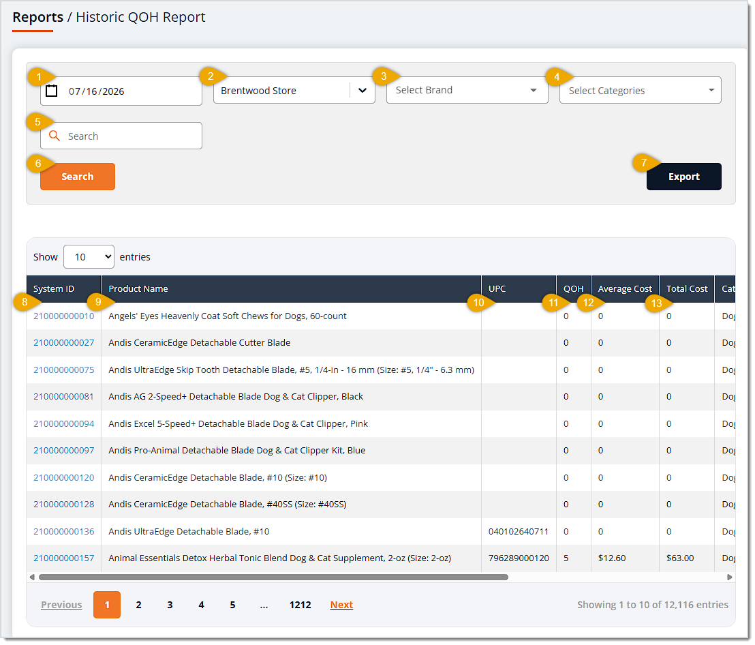Select product 'Angels' Eyes Heavenly Coat Soft Chews'

[x=228, y=317]
